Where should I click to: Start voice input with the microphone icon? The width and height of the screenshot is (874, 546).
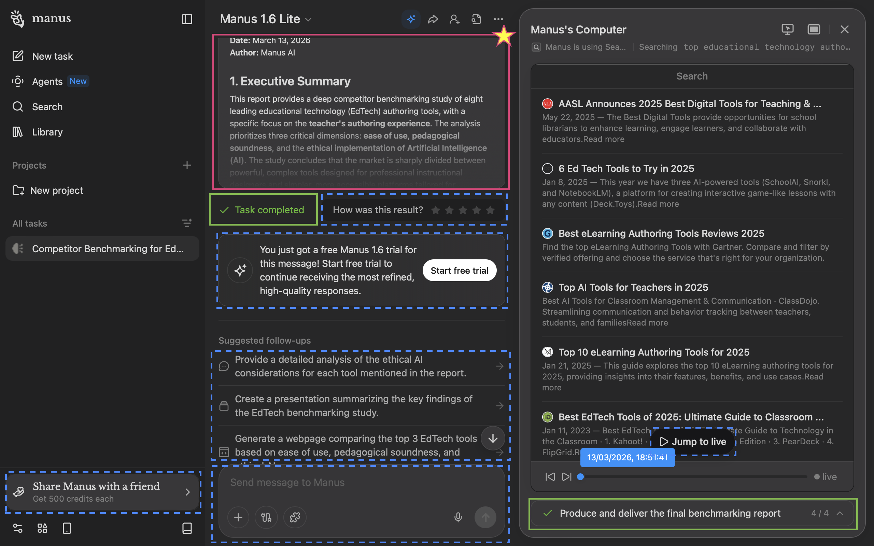tap(458, 517)
